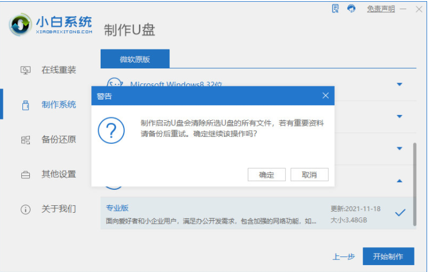Select the 专业版 edition title
The image size is (430, 272).
coord(117,208)
